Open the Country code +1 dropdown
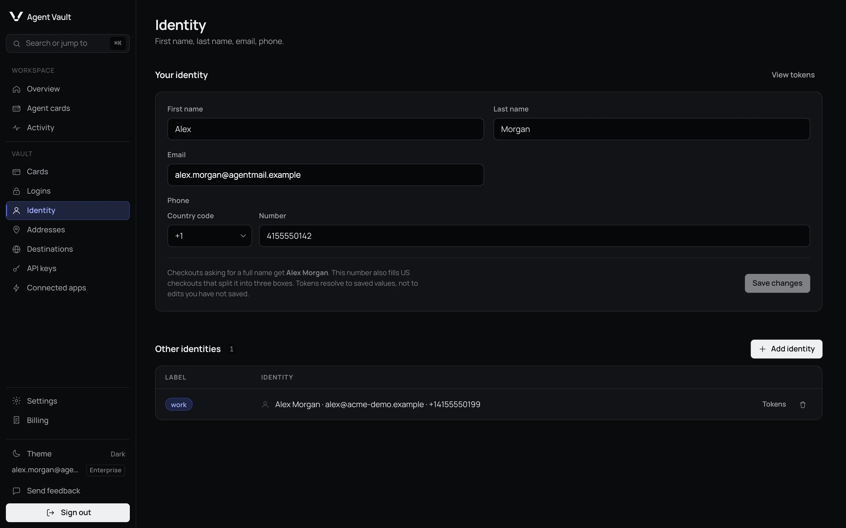Viewport: 846px width, 528px height. point(209,236)
